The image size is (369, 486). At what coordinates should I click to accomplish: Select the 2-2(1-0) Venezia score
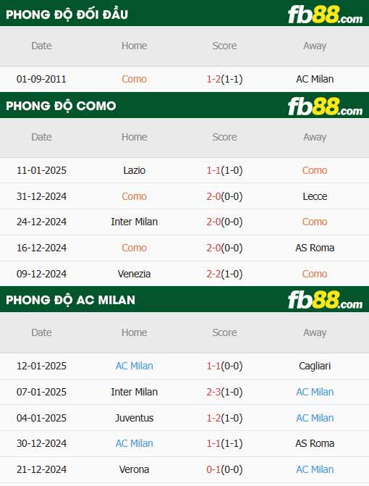[x=224, y=274]
